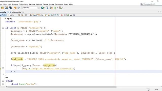Open the Código-Fonte menu
162x91 pixels.
24,4
